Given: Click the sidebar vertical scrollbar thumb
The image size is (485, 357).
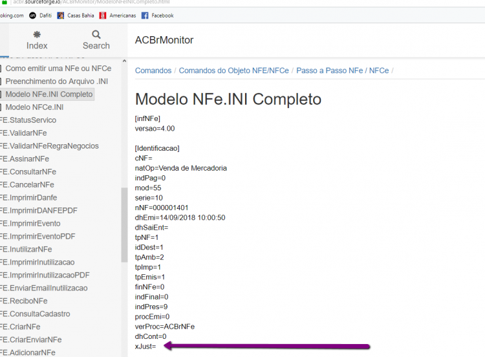Looking at the screenshot, I should [124, 225].
